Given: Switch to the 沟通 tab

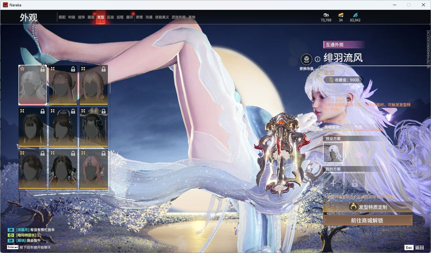Looking at the screenshot, I should tap(149, 17).
